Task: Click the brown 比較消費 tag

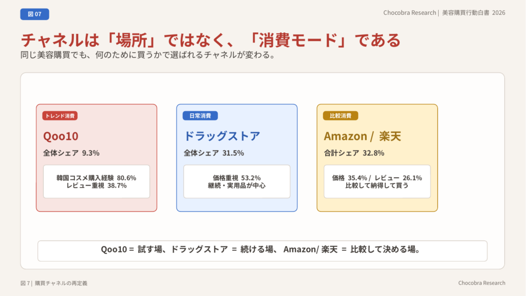Action: 341,116
